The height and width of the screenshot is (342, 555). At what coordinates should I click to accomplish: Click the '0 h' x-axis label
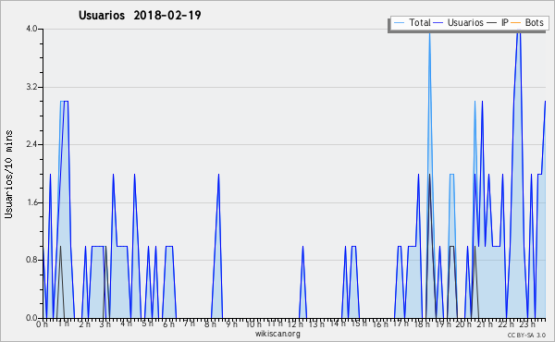click(42, 324)
